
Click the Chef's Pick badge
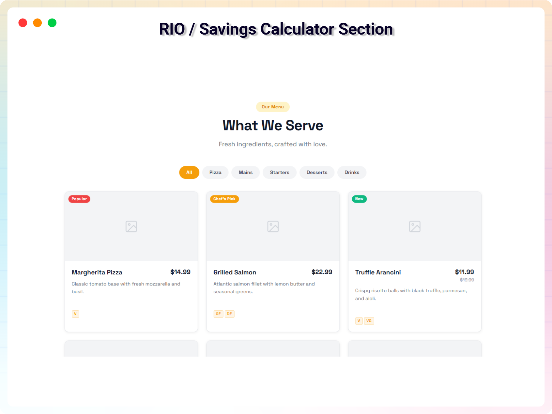(x=224, y=199)
